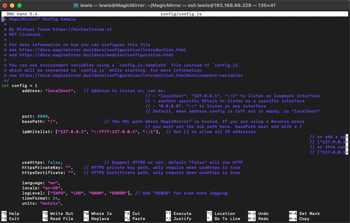Image resolution: width=350 pixels, height=223 pixels.
Task: Click the ^R Read File shortcut
Action: (58, 219)
